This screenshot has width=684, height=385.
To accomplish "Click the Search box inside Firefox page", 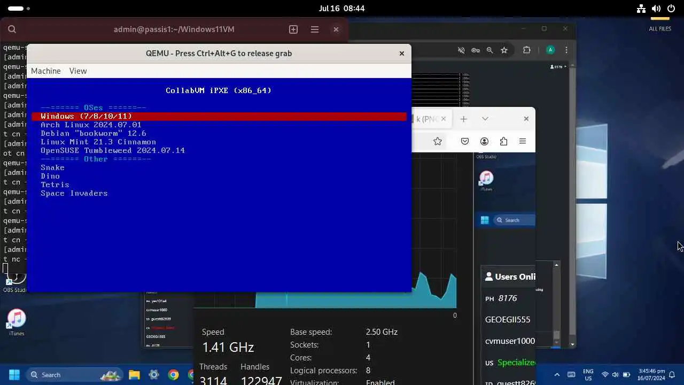I will (x=515, y=220).
